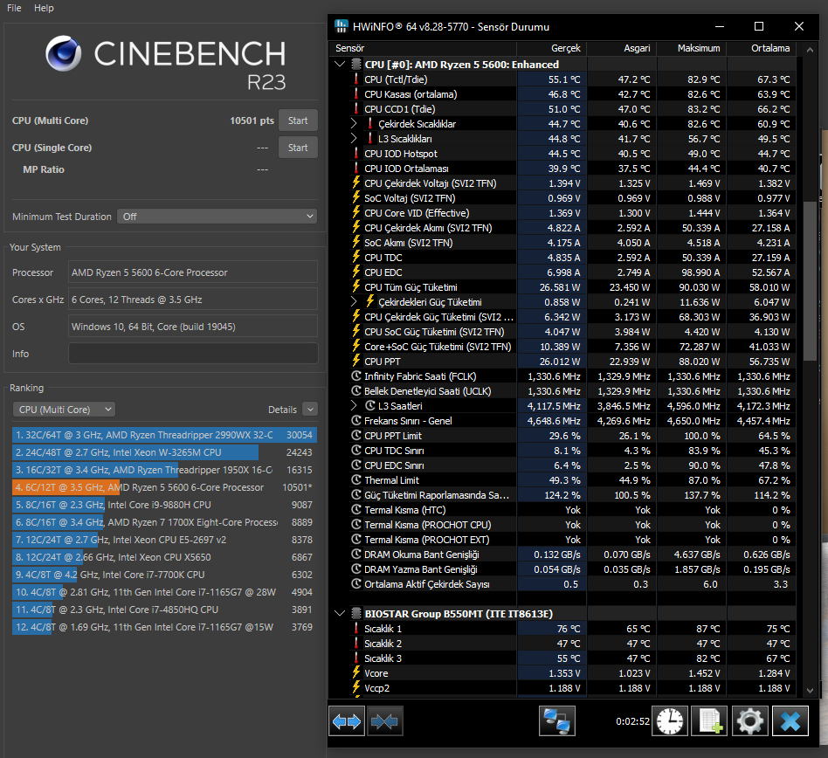
Task: Click lightning icon beside Vcore row
Action: coord(356,673)
